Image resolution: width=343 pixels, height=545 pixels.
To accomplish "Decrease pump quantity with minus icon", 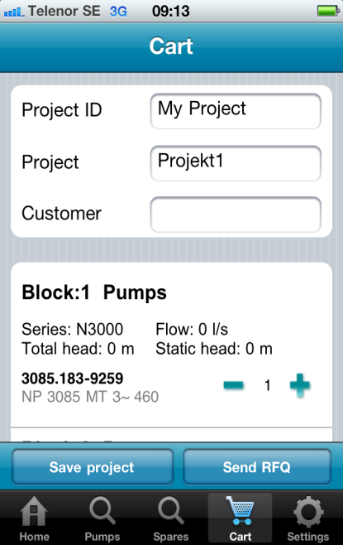I will 233,385.
